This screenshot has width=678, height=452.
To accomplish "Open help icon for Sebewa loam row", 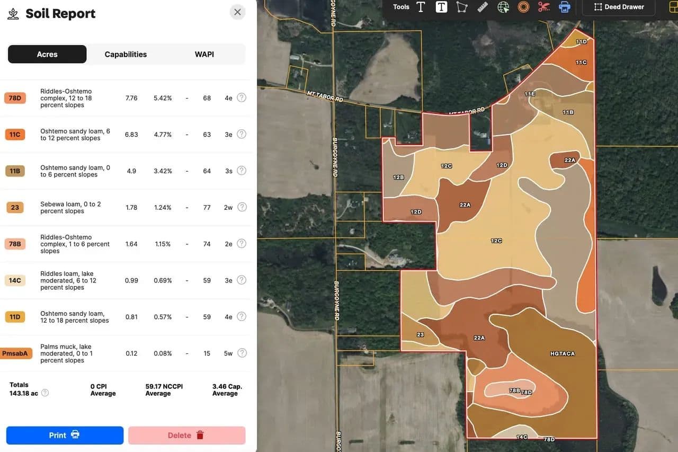I will (x=242, y=207).
